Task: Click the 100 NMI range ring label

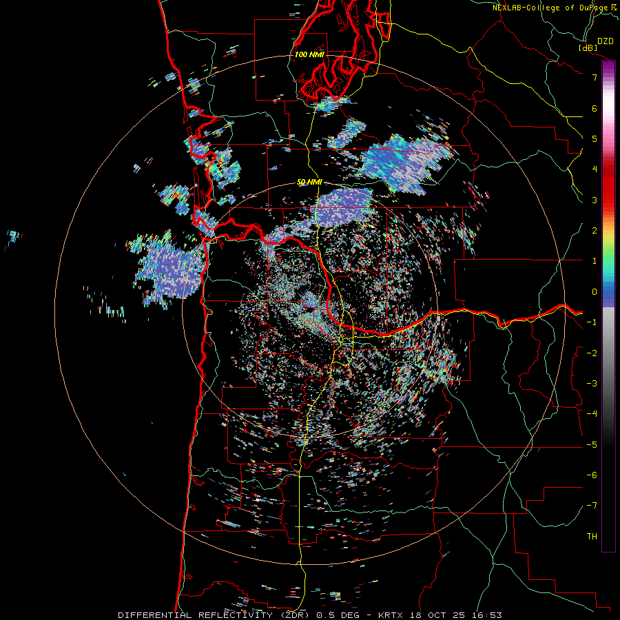Action: (x=309, y=54)
